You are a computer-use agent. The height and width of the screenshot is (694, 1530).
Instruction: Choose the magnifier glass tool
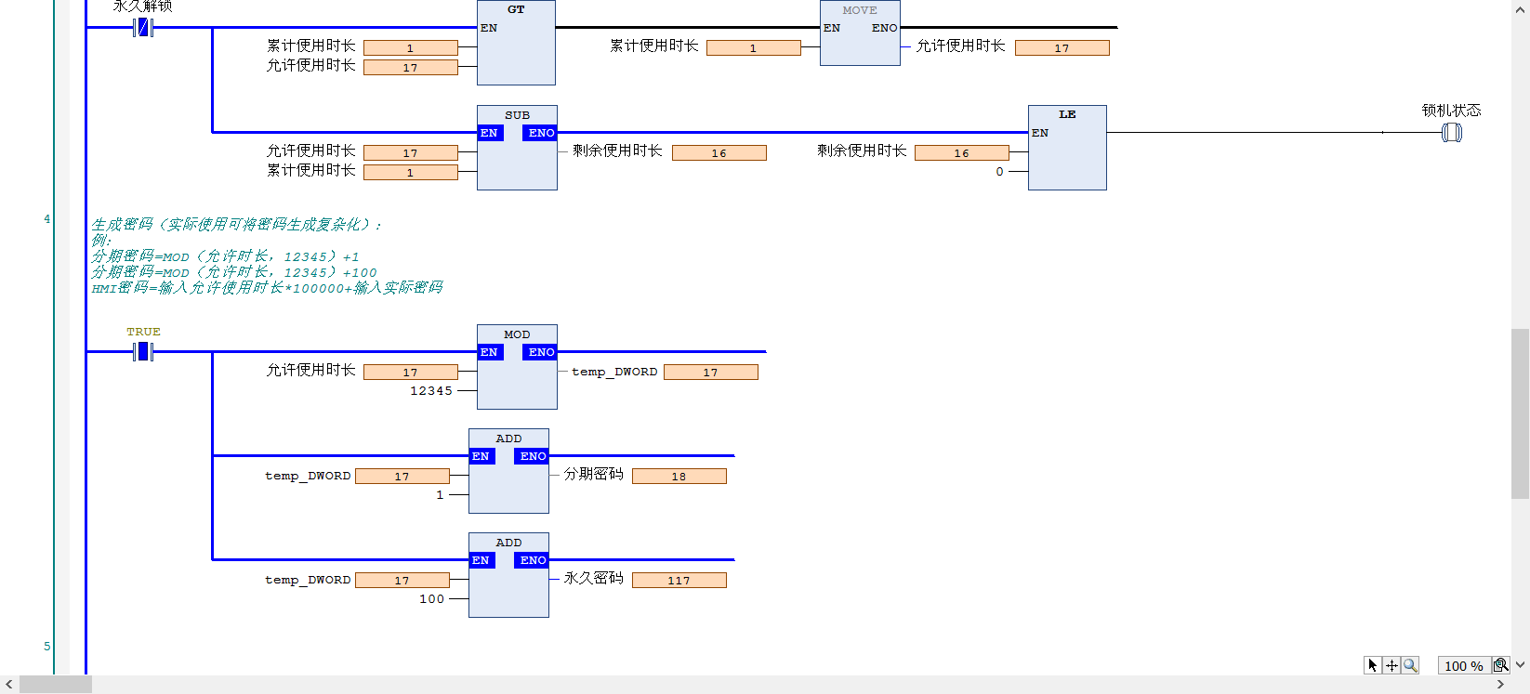coord(1410,665)
